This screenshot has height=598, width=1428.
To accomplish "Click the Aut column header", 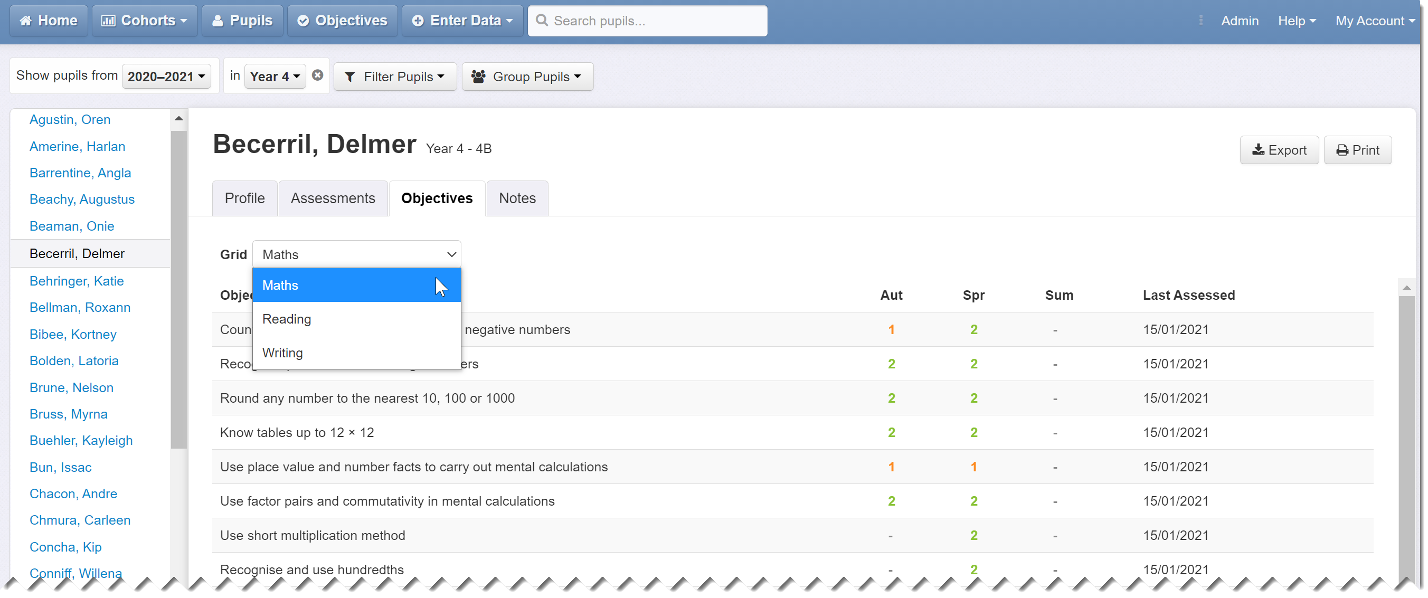I will click(891, 296).
